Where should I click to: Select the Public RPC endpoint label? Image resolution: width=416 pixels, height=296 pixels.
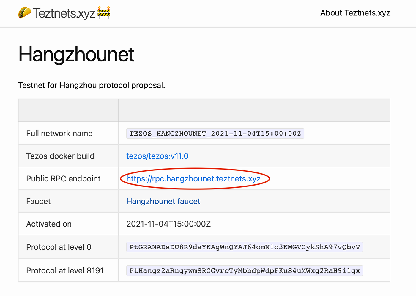tap(63, 179)
